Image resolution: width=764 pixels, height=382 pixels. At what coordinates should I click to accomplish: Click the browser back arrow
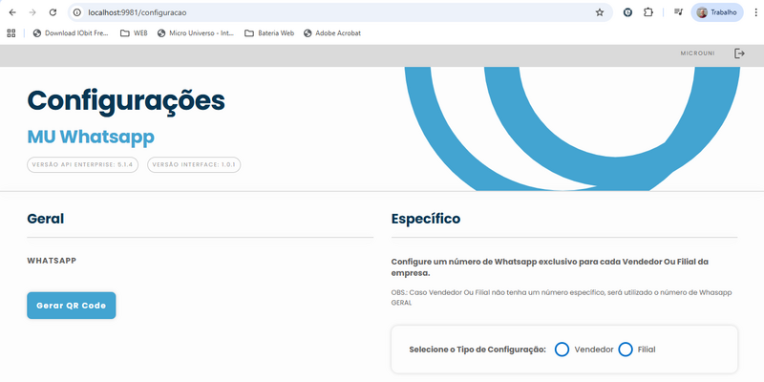11,12
